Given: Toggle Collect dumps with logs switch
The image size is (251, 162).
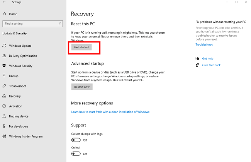Looking at the screenshot, I should (76, 140).
